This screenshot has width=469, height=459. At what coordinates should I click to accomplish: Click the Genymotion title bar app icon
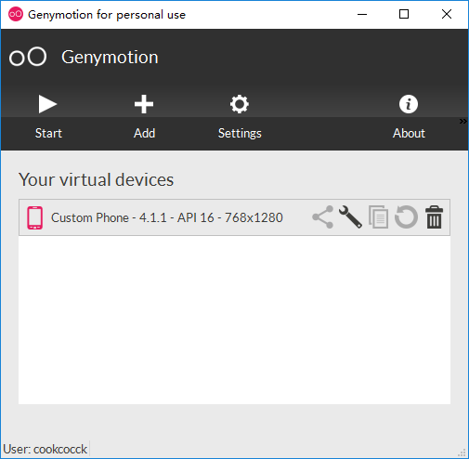point(16,14)
